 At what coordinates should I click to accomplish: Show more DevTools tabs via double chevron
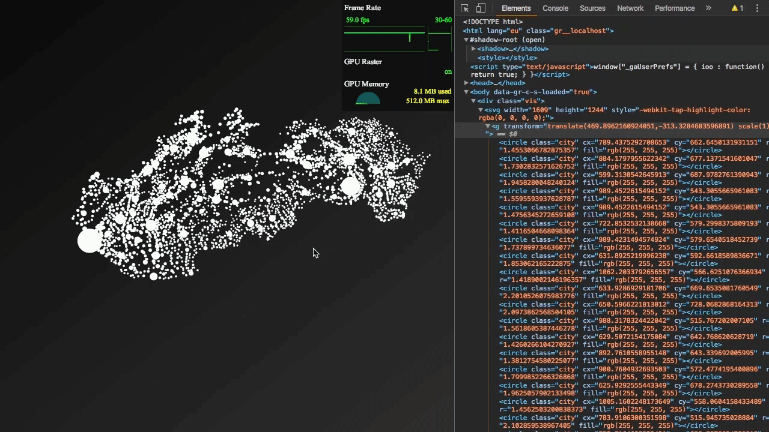(708, 8)
